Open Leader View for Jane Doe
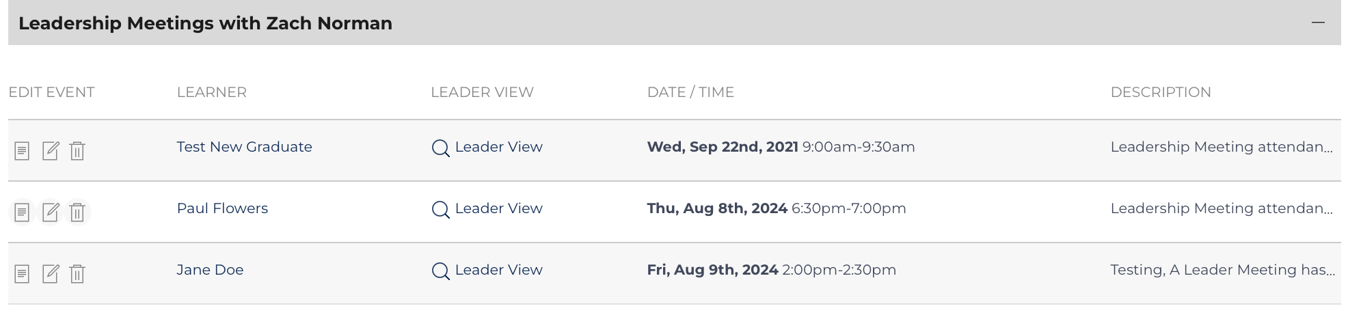Image resolution: width=1348 pixels, height=317 pixels. coord(487,270)
